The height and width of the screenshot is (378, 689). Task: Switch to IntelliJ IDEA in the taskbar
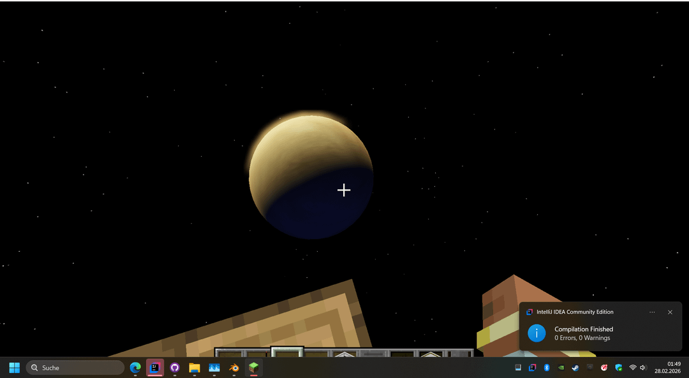click(x=155, y=368)
